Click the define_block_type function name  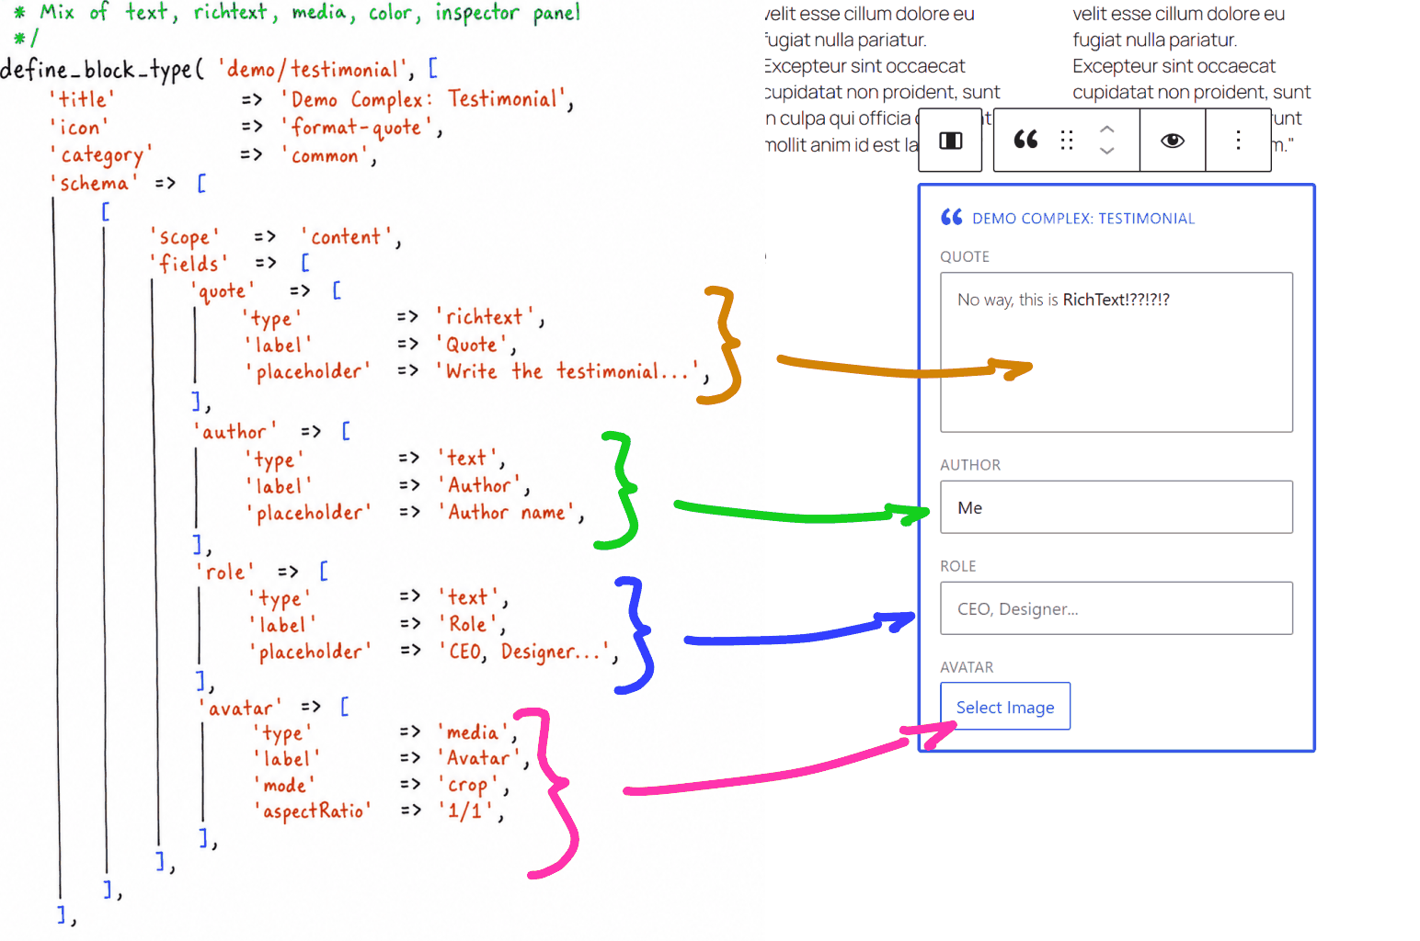tap(96, 70)
